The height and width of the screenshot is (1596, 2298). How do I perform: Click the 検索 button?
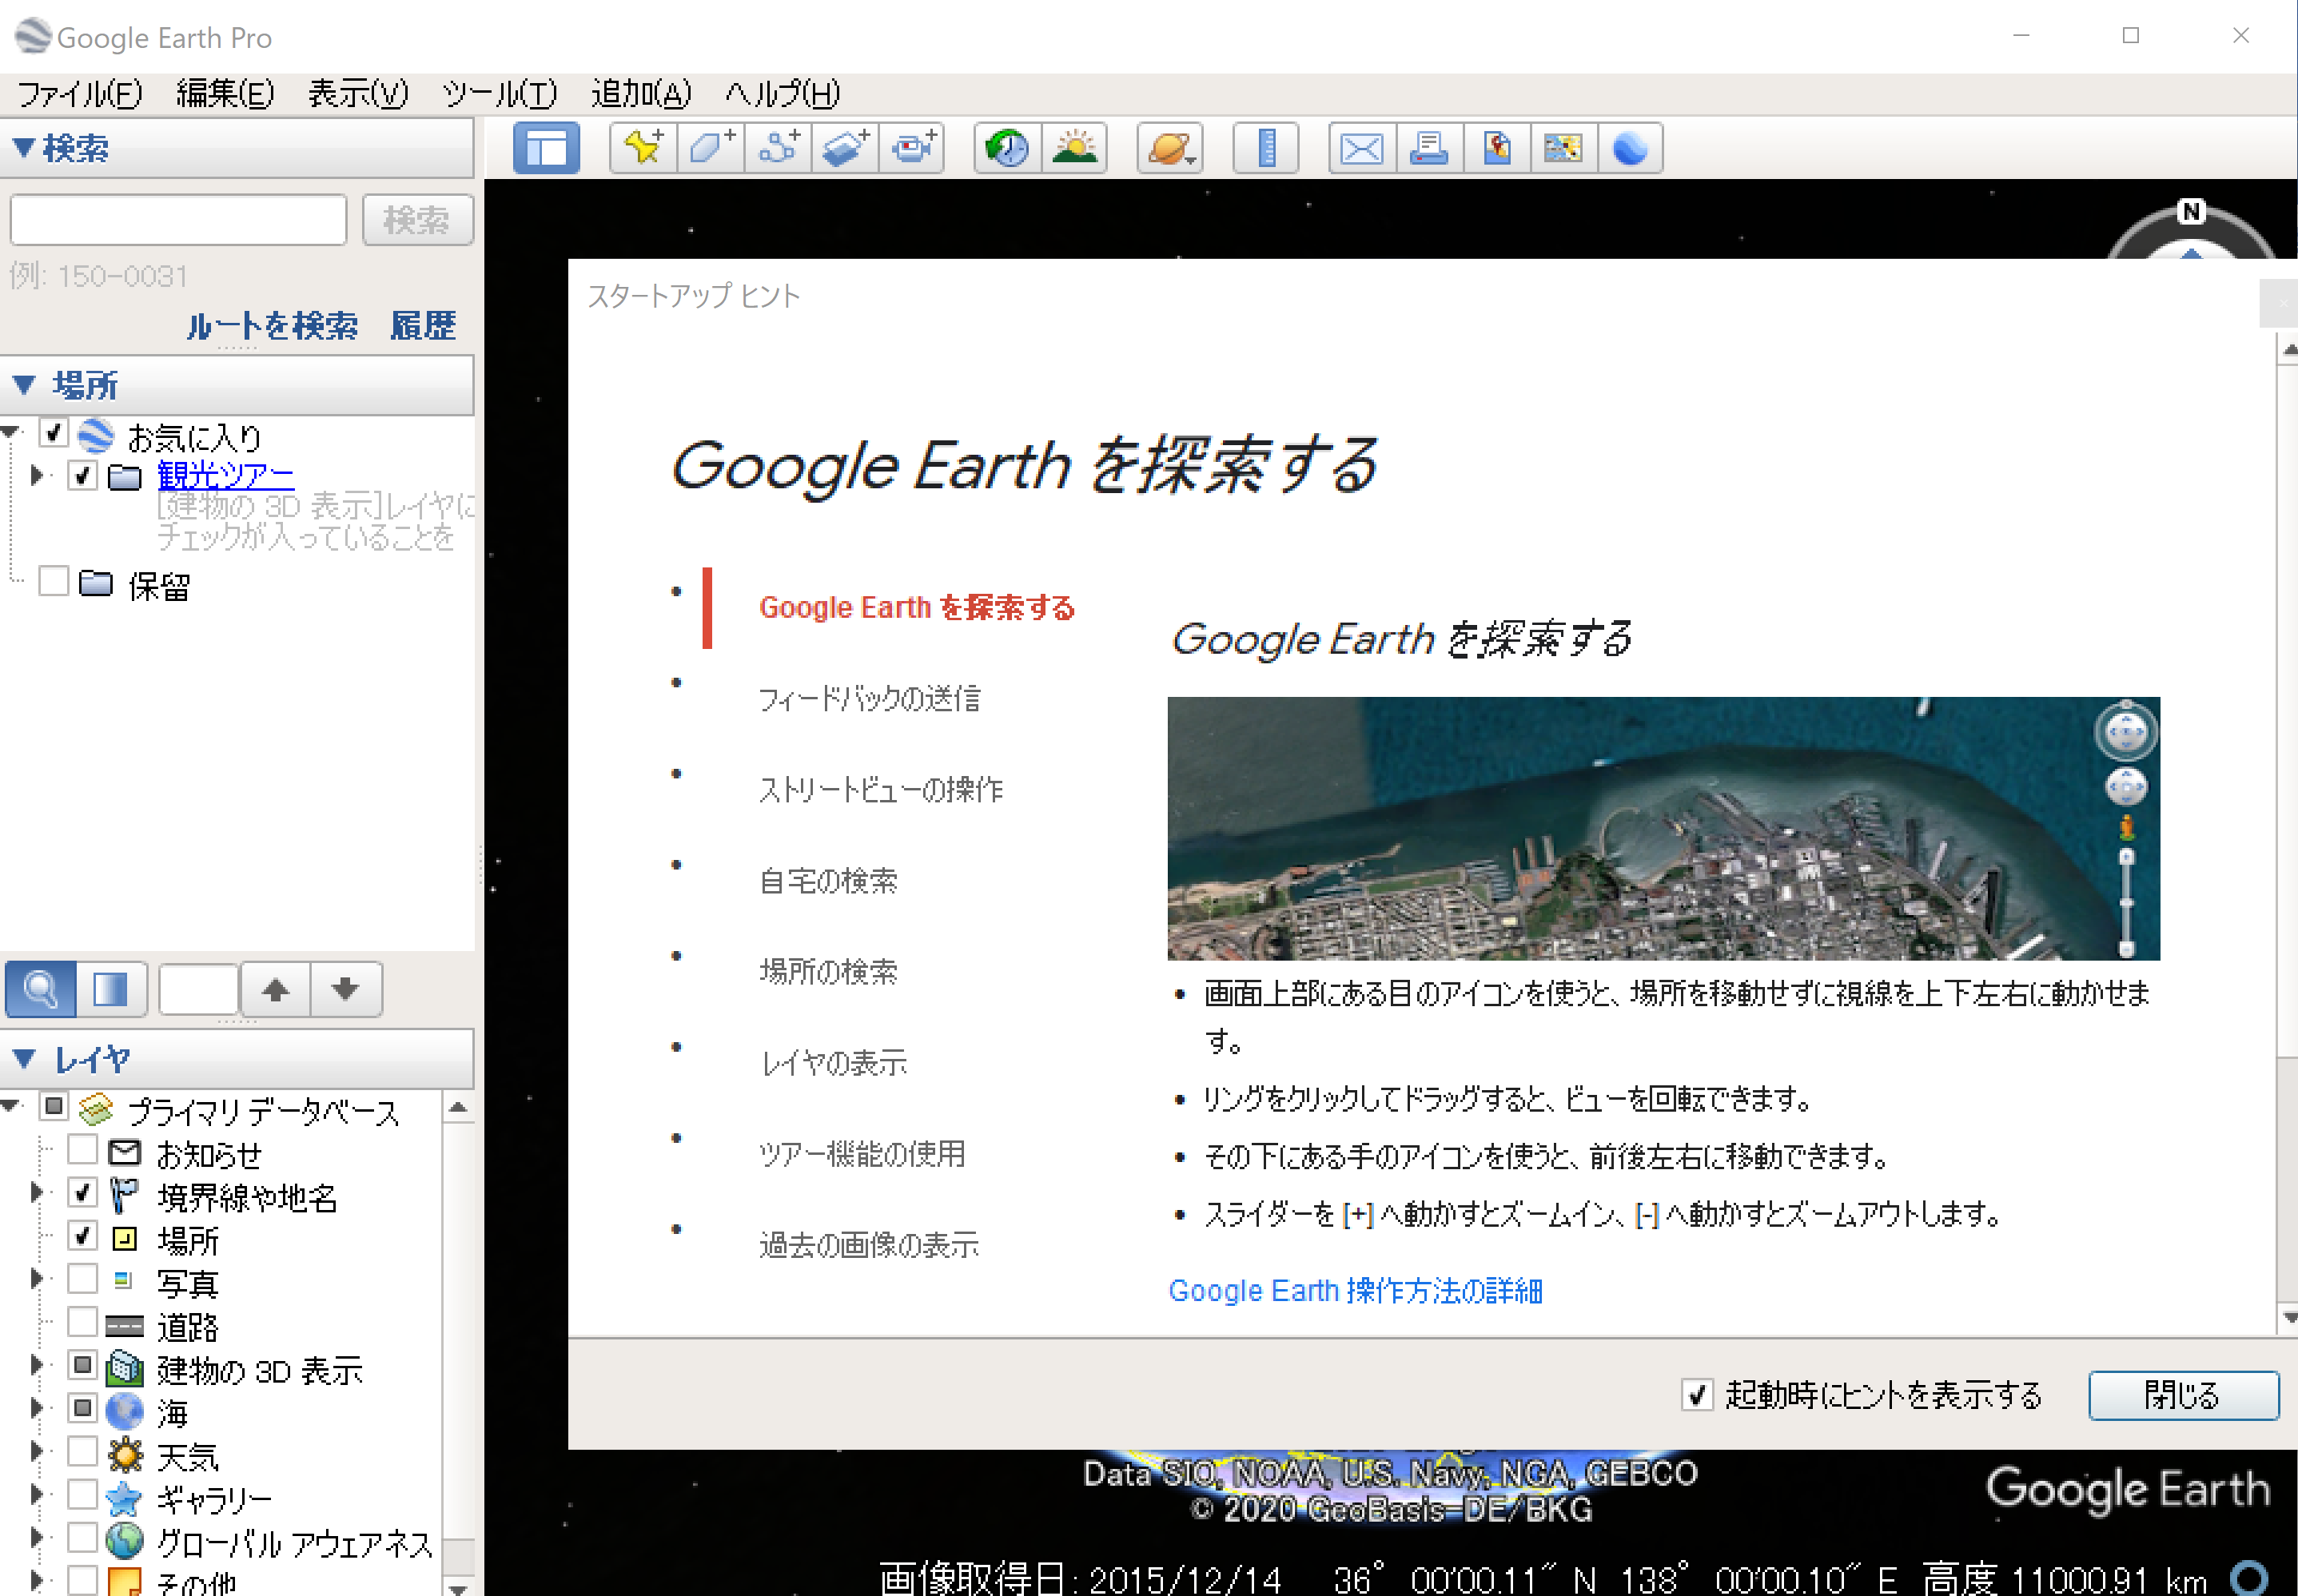click(x=417, y=220)
